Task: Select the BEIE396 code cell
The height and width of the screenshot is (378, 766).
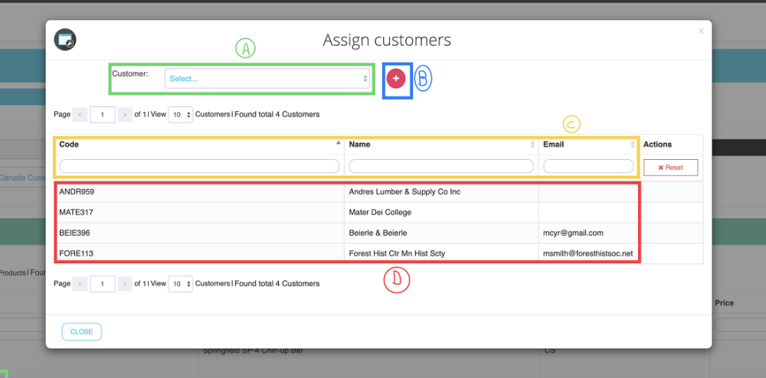Action: [x=199, y=233]
